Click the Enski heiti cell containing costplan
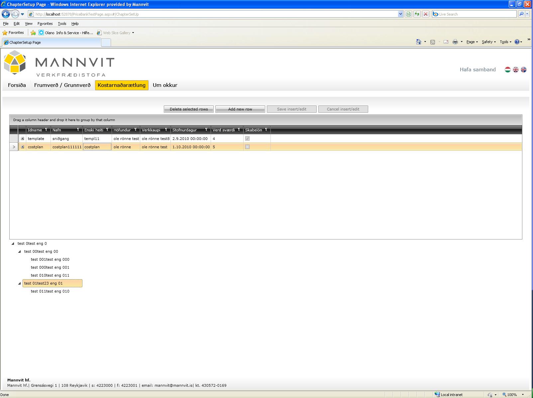 97,147
